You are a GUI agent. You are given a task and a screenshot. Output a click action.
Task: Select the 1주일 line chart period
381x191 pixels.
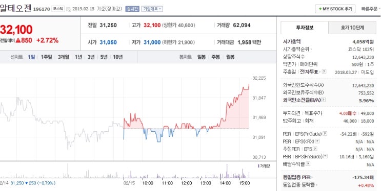pyautogui.click(x=46, y=57)
